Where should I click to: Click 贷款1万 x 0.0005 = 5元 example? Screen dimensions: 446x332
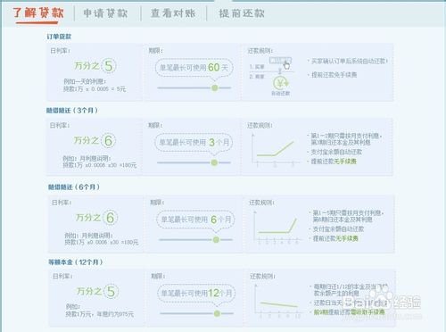(95, 89)
